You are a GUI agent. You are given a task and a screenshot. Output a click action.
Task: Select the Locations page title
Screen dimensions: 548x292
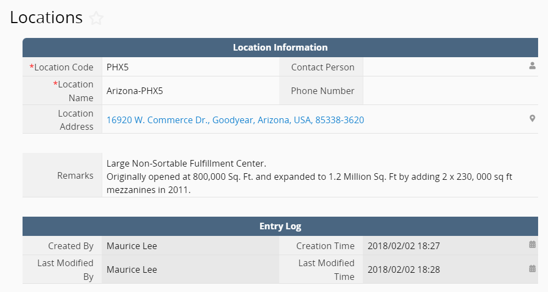coord(46,18)
